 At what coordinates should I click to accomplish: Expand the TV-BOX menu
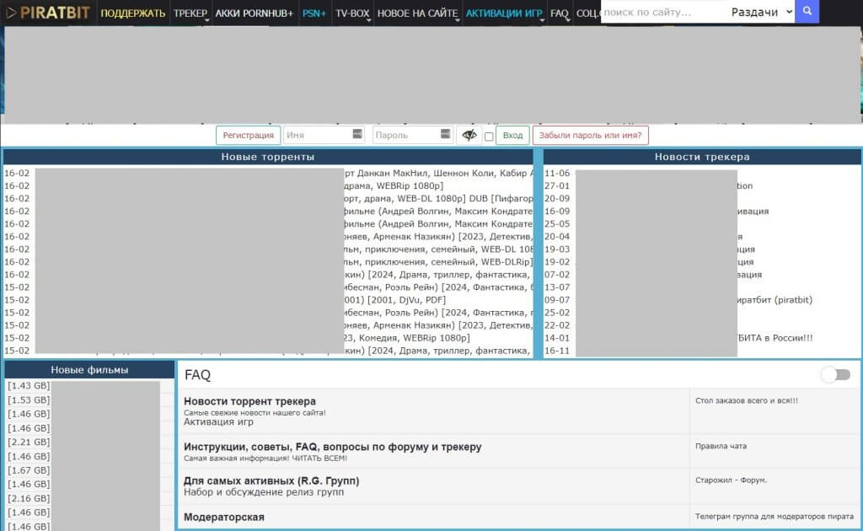click(352, 13)
